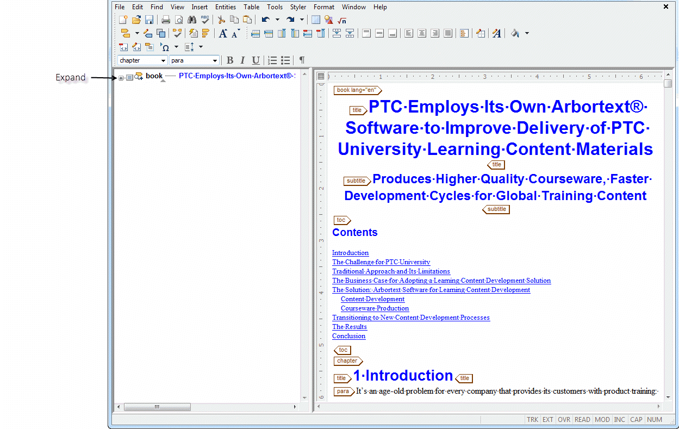Redo the action using the redo arrow
This screenshot has width=679, height=429.
(290, 20)
